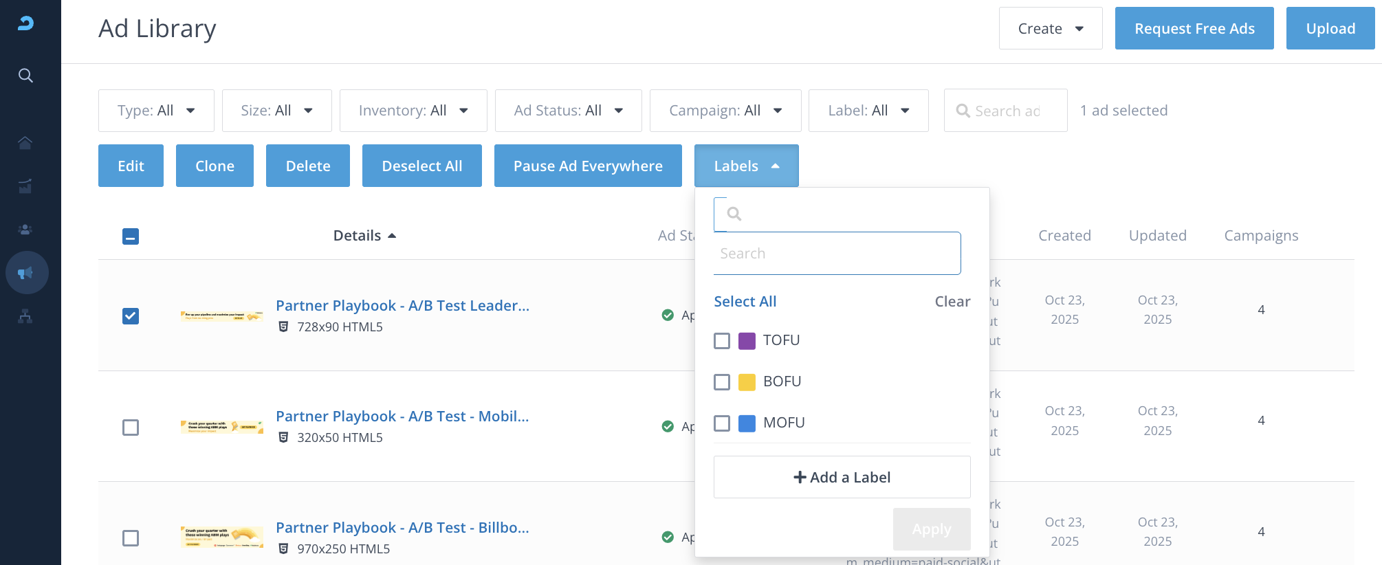Image resolution: width=1382 pixels, height=565 pixels.
Task: Select the megaphone ads sidebar icon
Action: pos(26,273)
